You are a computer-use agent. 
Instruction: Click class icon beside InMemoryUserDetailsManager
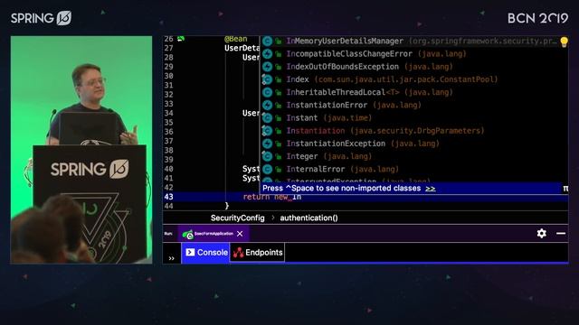click(x=268, y=42)
